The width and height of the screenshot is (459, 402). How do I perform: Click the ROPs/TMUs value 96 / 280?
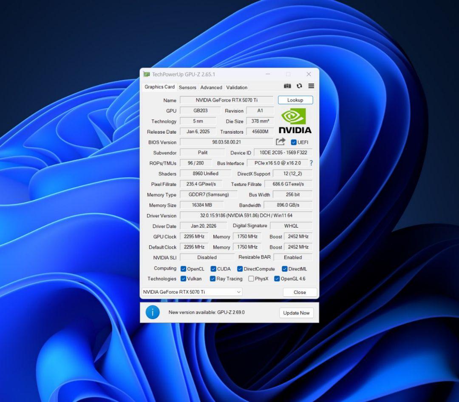(196, 163)
